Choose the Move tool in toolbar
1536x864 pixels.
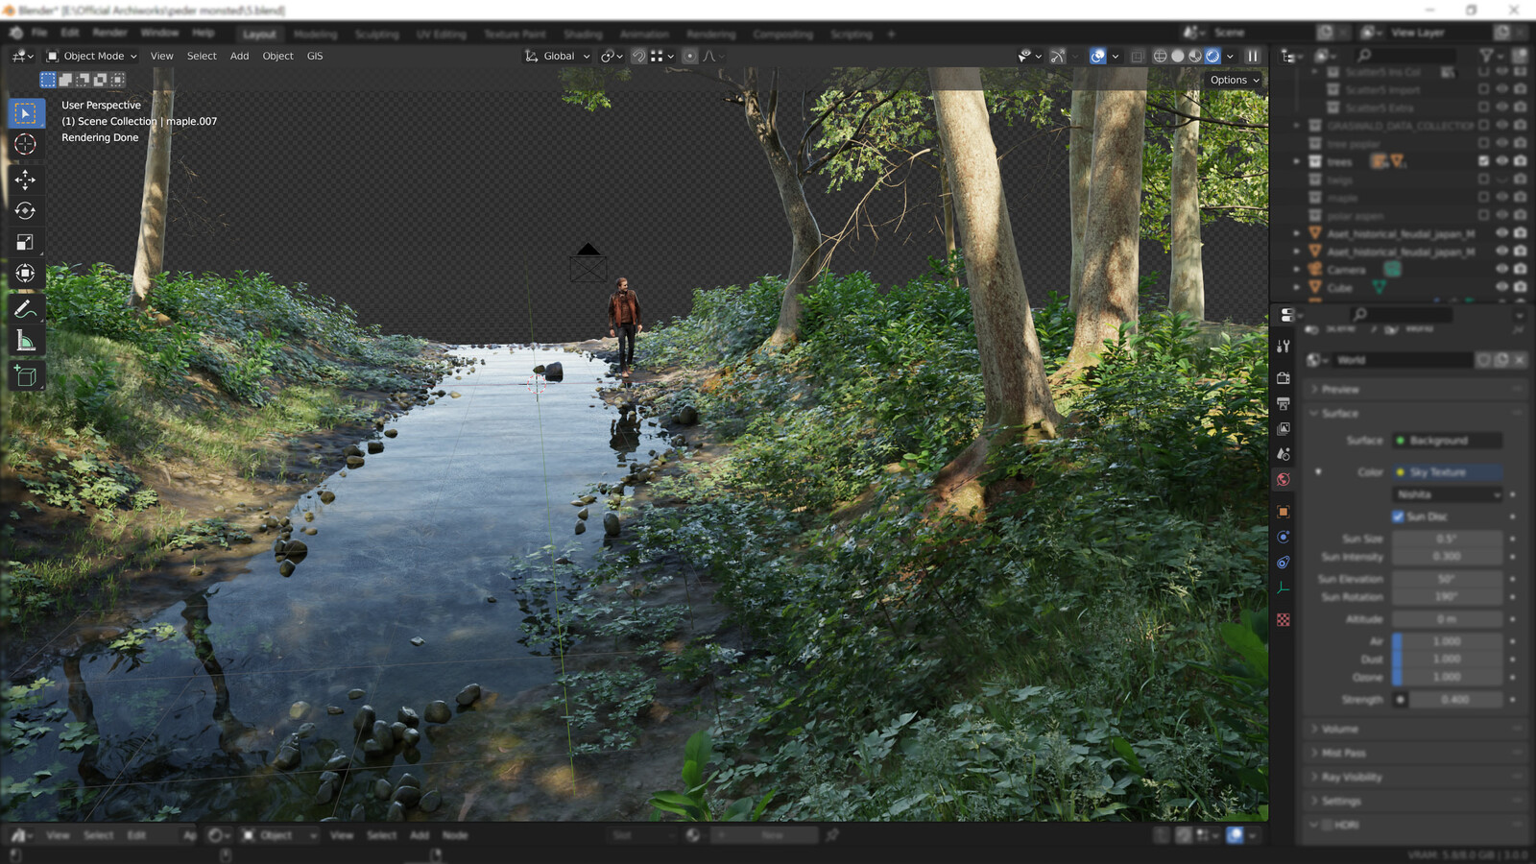click(26, 180)
